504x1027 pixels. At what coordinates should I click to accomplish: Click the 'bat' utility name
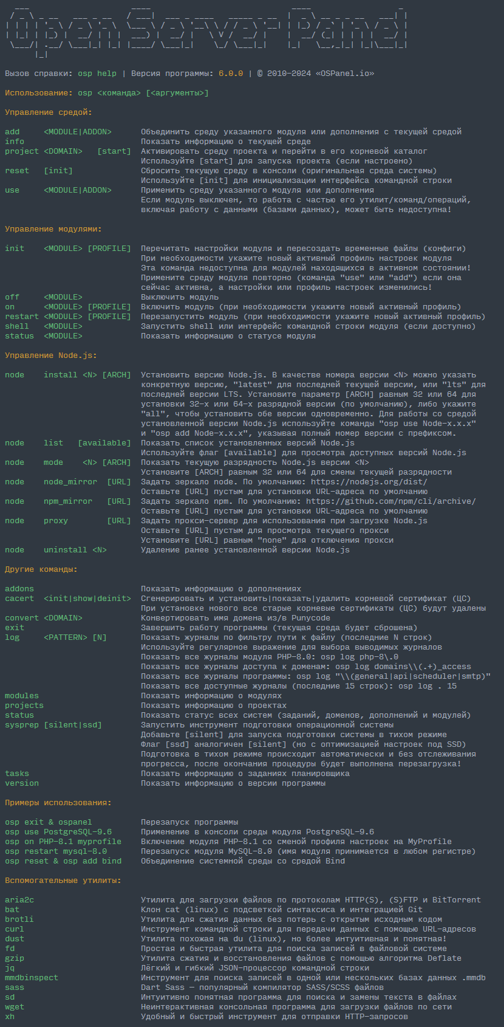pos(12,910)
